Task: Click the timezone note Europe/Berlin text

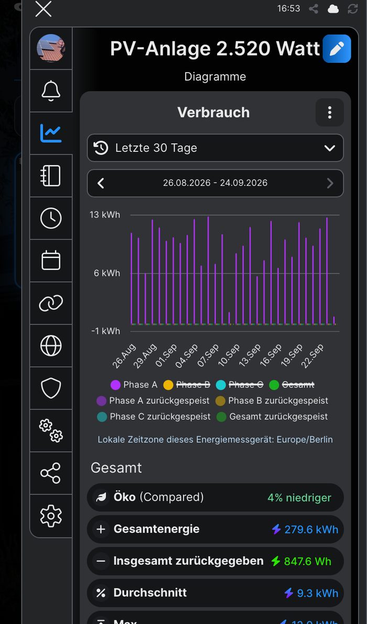Action: (x=215, y=440)
